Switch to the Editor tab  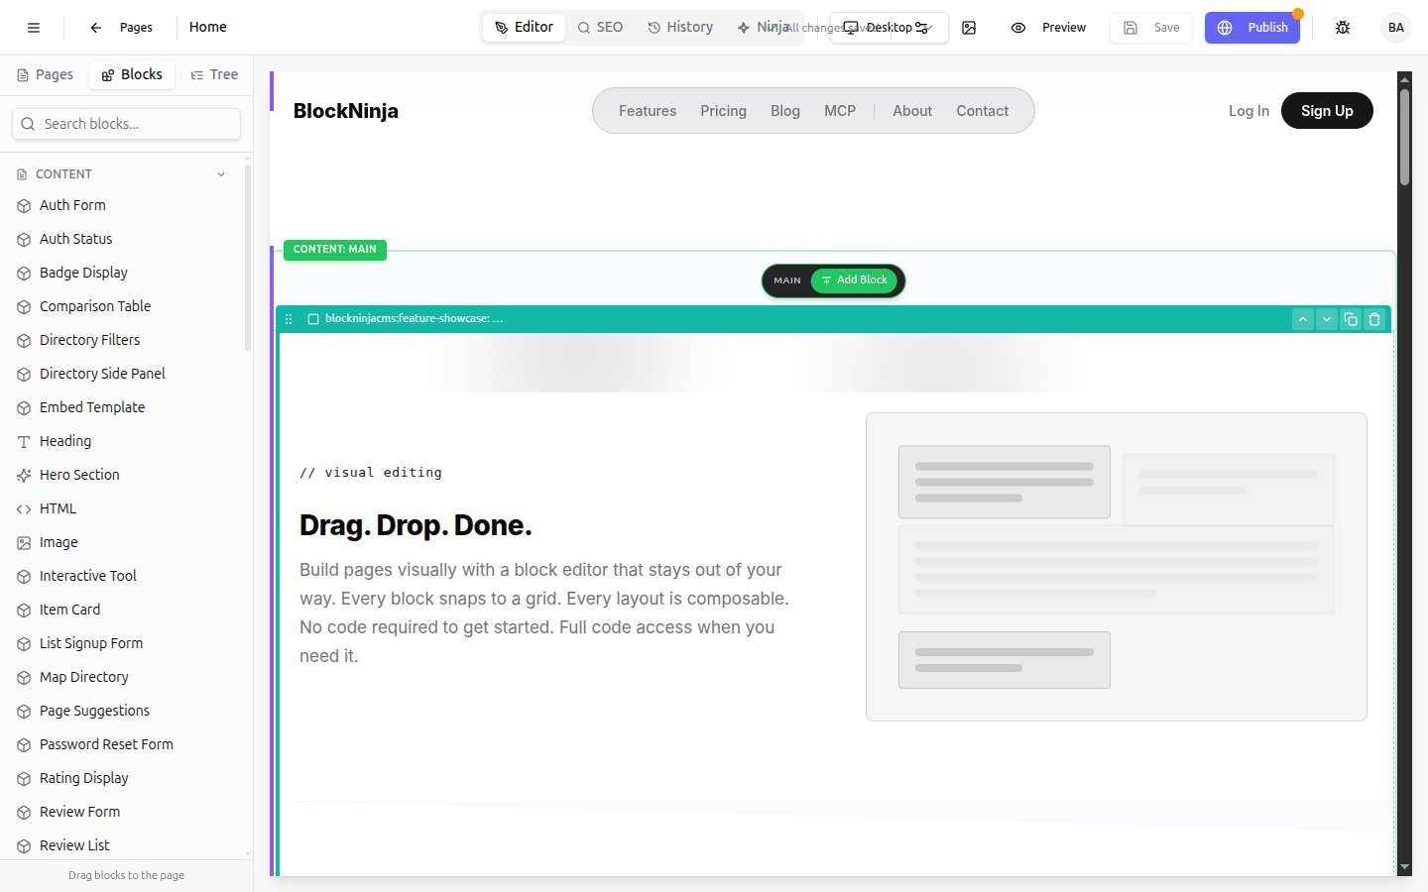(525, 28)
